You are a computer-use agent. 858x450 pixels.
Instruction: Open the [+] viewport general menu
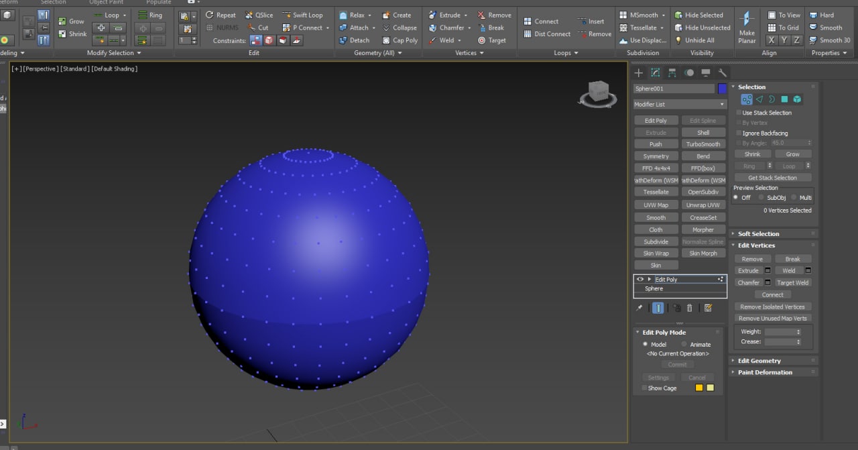[17, 68]
